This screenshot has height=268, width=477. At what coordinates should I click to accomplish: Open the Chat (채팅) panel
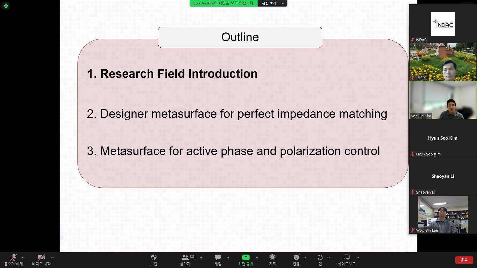(x=218, y=260)
